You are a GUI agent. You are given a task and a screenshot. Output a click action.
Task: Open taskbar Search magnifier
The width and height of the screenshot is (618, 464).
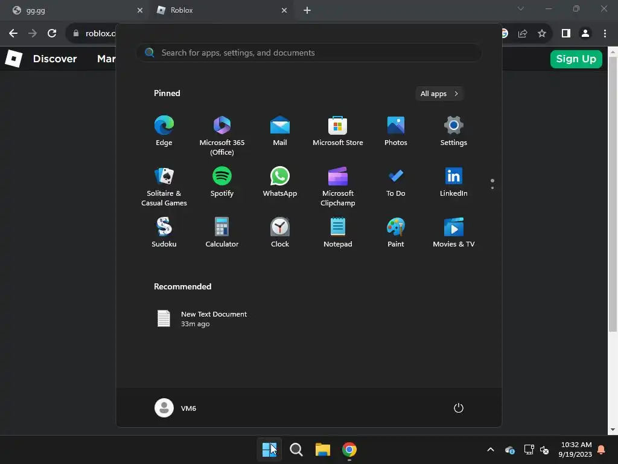[x=296, y=449]
